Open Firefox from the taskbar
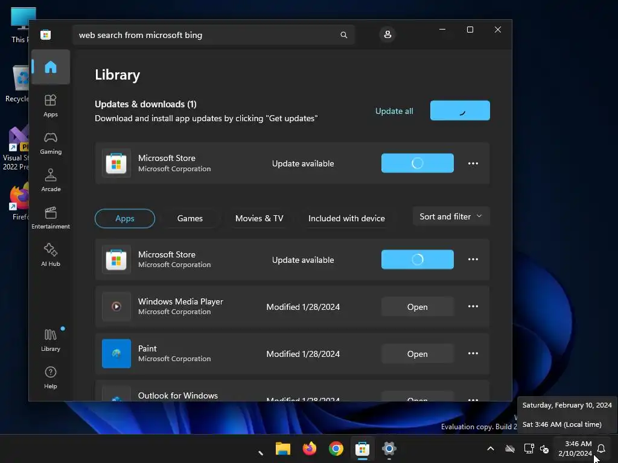618x463 pixels. (310, 449)
